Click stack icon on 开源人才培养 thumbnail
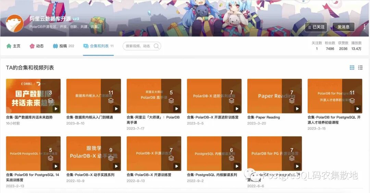Viewport: 370px width, 193px height. [352, 101]
